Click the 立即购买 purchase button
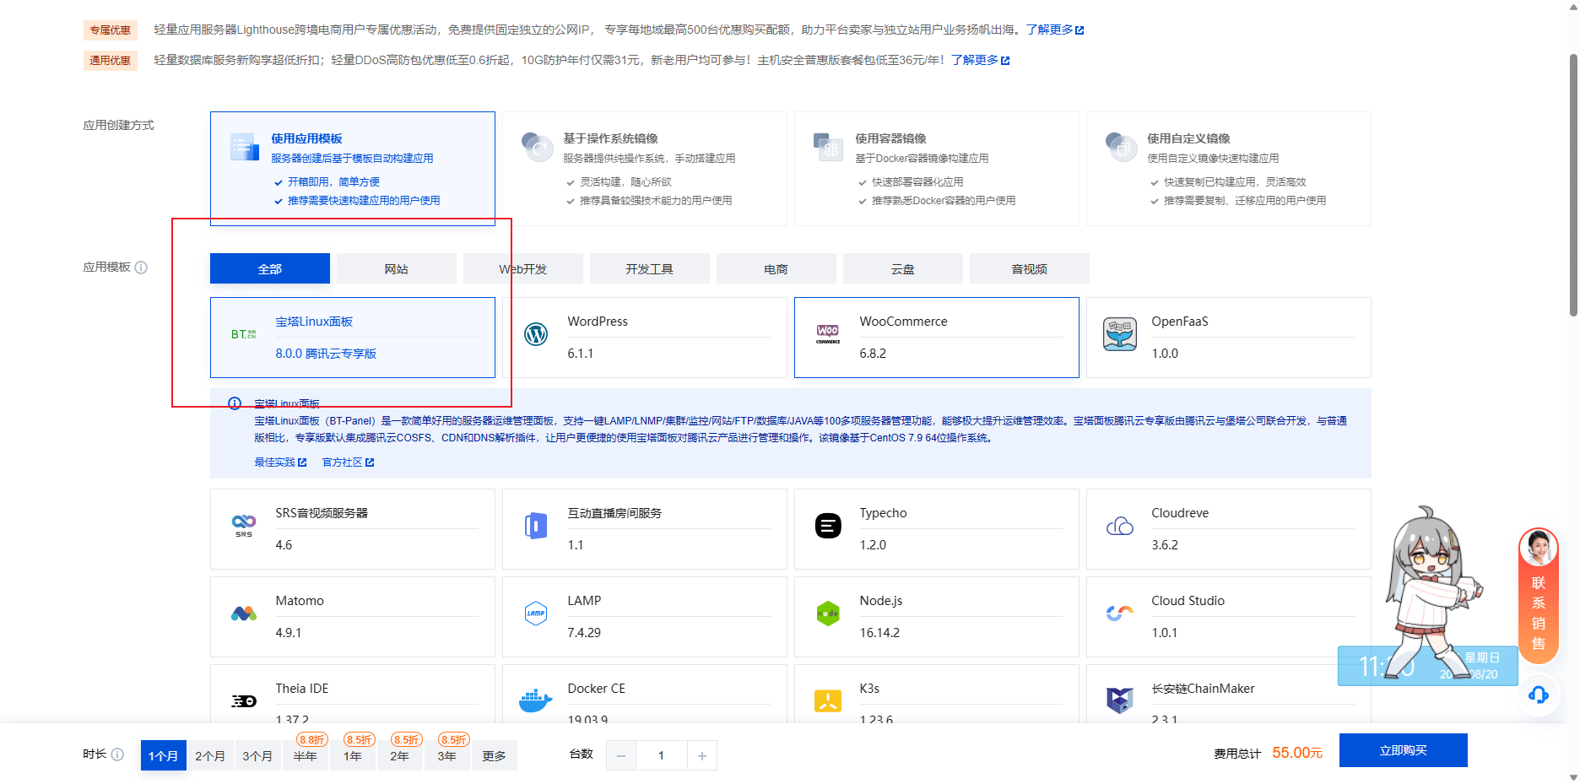 pos(1402,749)
